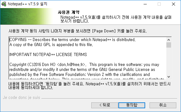Click the 동의함 (I Agree) button
The image size is (181, 112).
[x=132, y=105]
